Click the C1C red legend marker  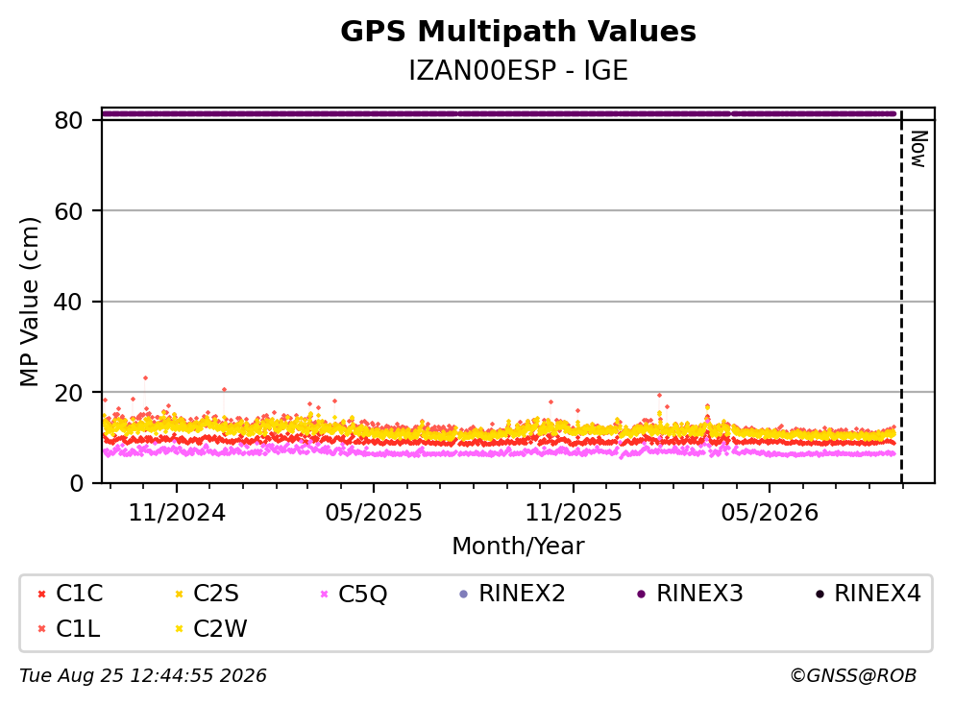coord(41,595)
